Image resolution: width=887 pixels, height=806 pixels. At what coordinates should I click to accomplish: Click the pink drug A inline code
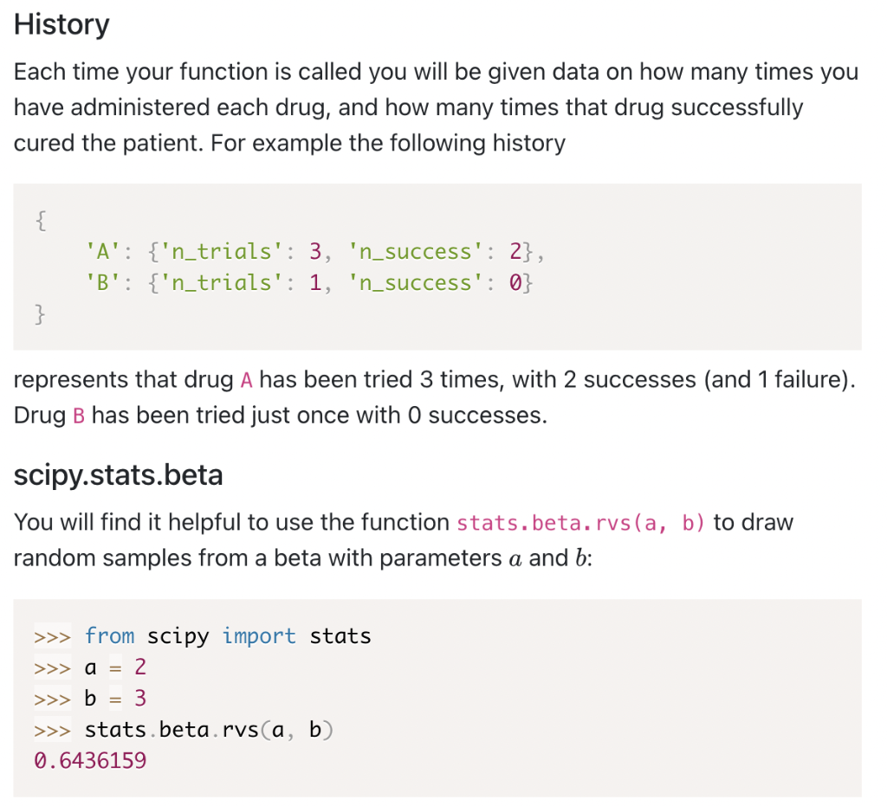tap(246, 380)
